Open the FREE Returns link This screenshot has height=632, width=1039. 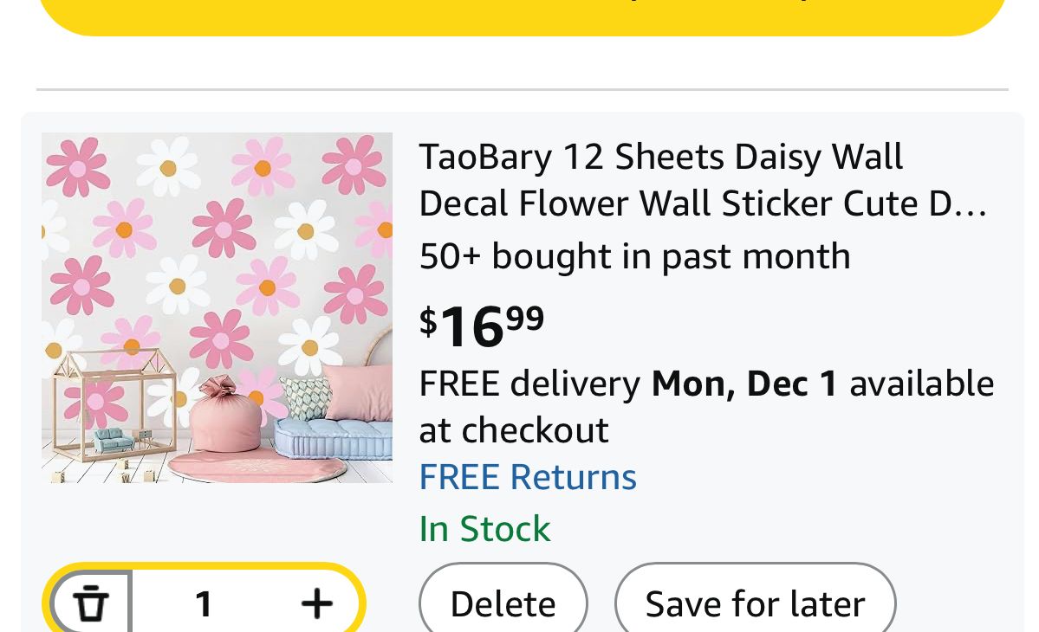coord(528,477)
